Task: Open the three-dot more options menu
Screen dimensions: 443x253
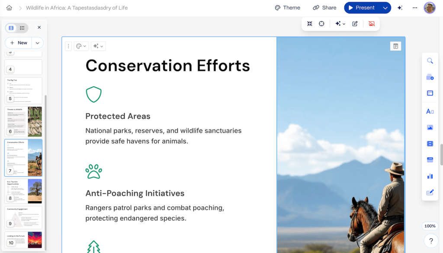Action: pos(415,8)
